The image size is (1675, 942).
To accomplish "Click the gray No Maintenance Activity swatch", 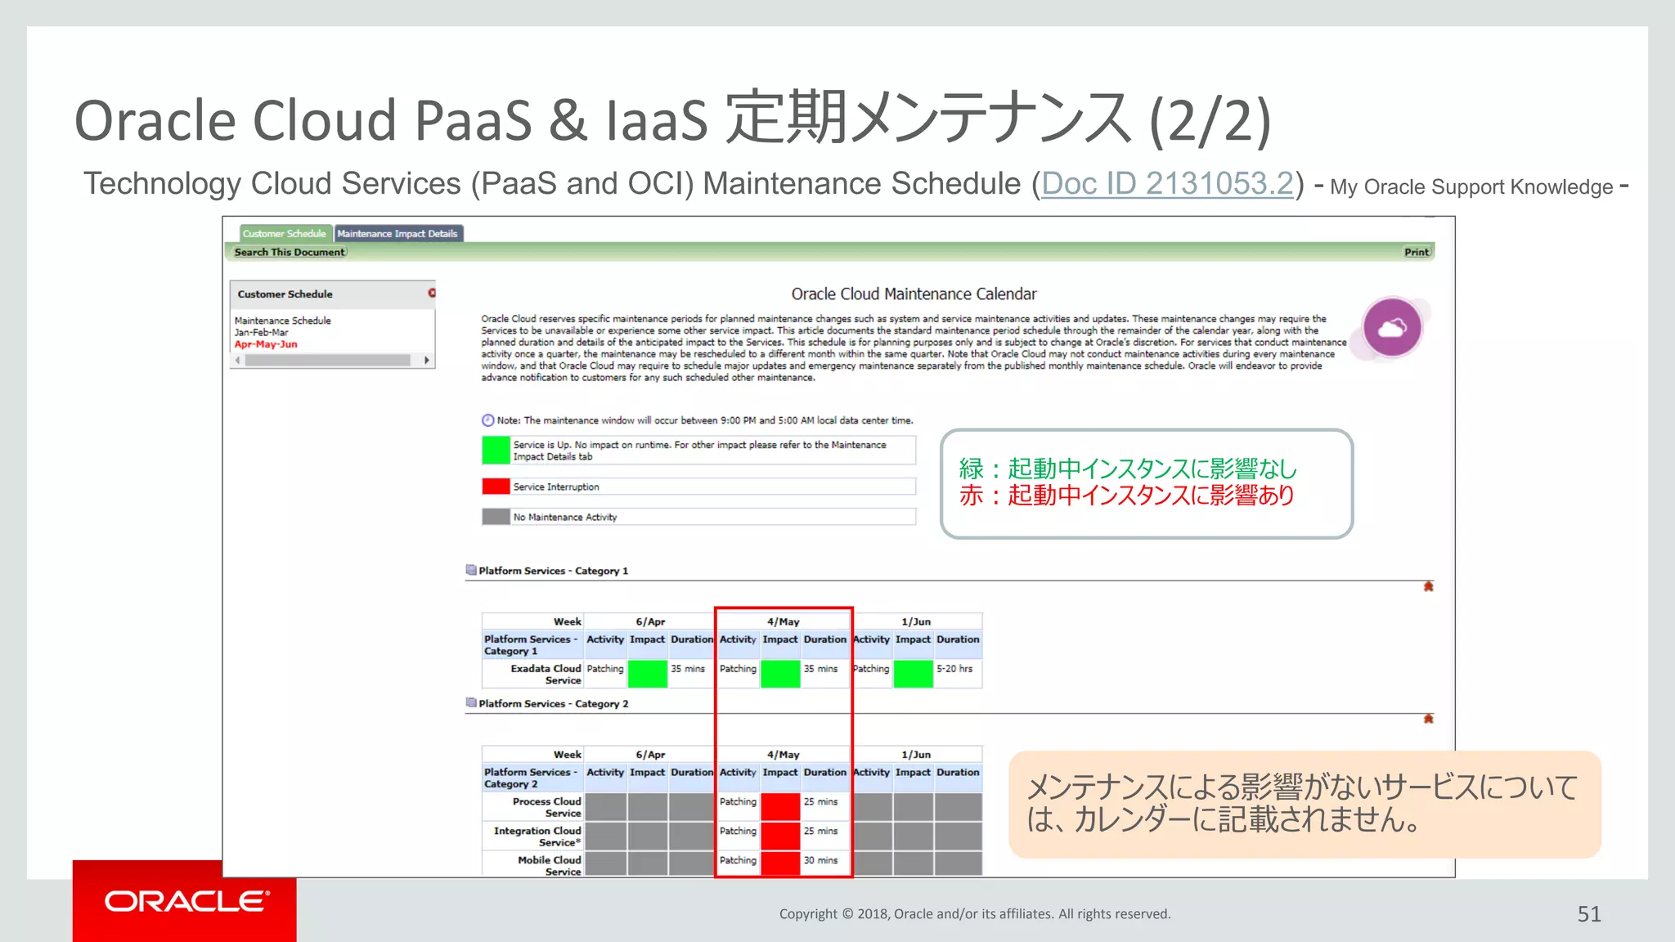I will [x=496, y=517].
